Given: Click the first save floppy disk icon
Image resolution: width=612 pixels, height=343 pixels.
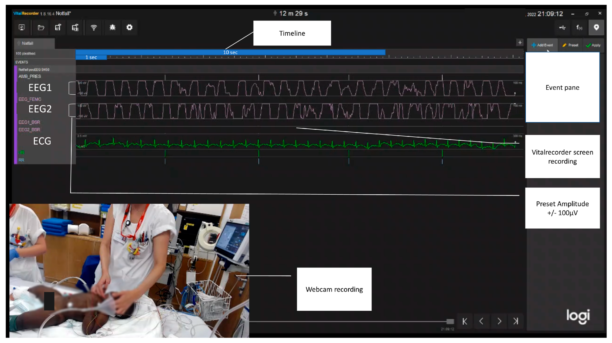Looking at the screenshot, I should point(58,27).
